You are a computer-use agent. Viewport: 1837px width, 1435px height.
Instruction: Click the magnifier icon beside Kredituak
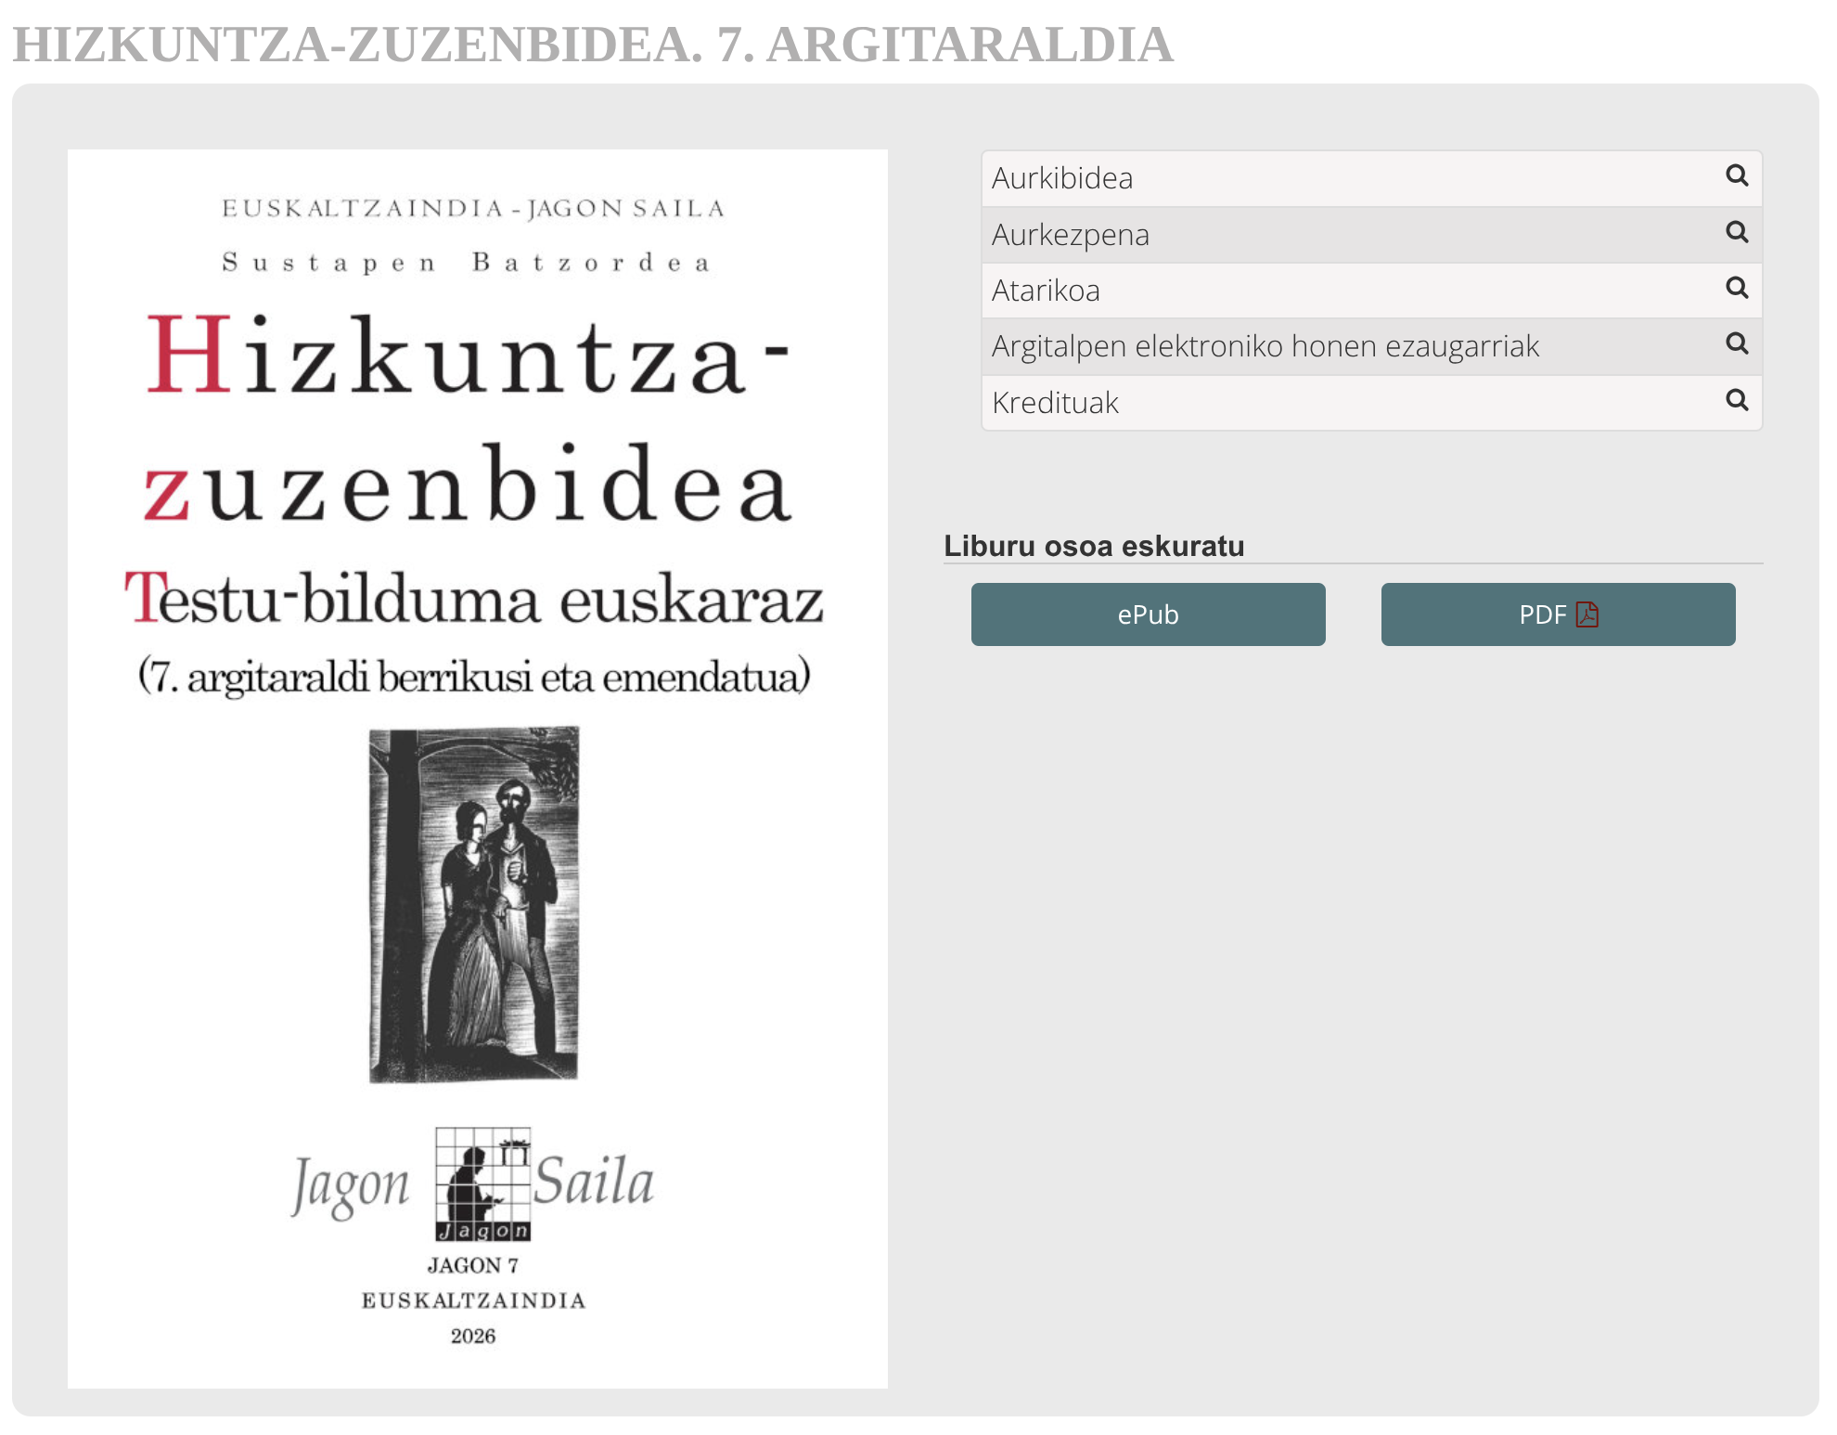(x=1737, y=400)
